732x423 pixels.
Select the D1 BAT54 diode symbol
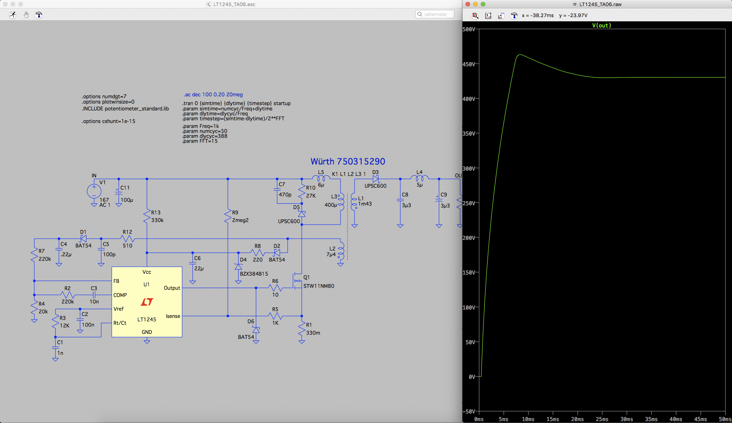click(83, 239)
